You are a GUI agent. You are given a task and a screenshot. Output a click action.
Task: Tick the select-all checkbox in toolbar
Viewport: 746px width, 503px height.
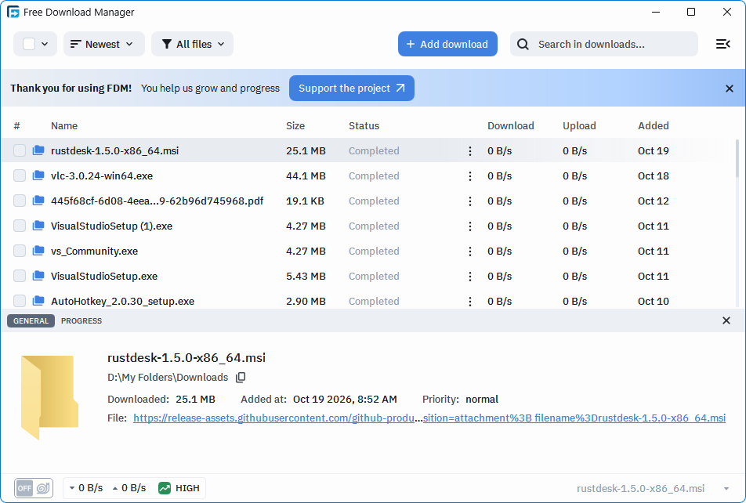click(x=29, y=44)
